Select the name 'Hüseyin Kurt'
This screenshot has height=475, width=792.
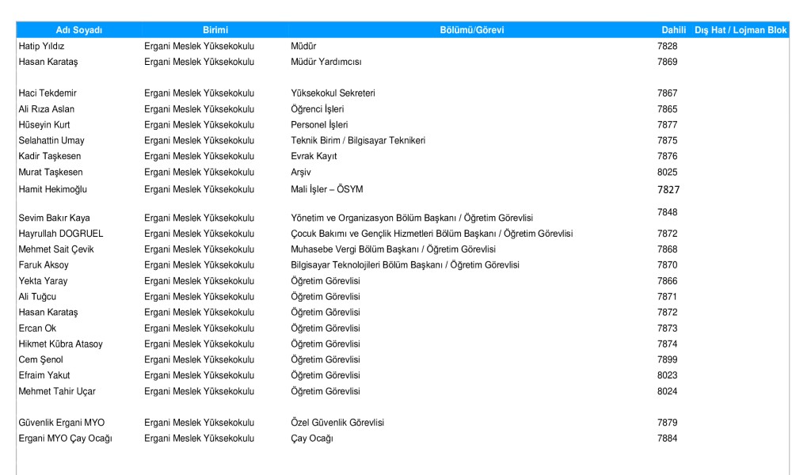(x=44, y=124)
